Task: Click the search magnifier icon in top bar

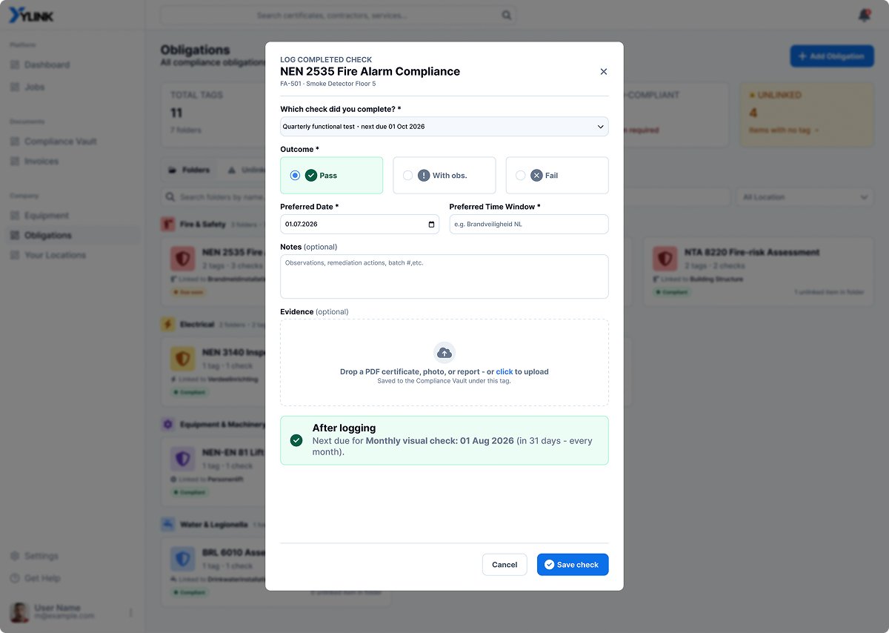Action: (x=507, y=15)
